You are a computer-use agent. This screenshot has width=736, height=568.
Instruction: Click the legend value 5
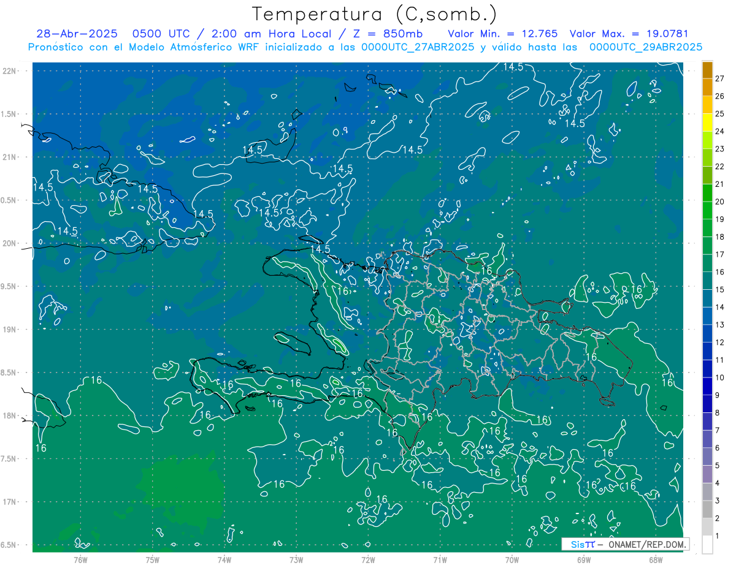pyautogui.click(x=718, y=466)
